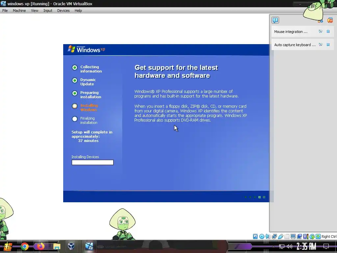Click the Mouse integration don't-show-again icon

(321, 31)
